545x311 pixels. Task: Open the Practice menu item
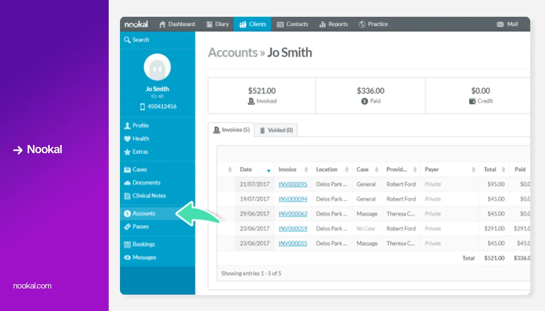[x=373, y=24]
